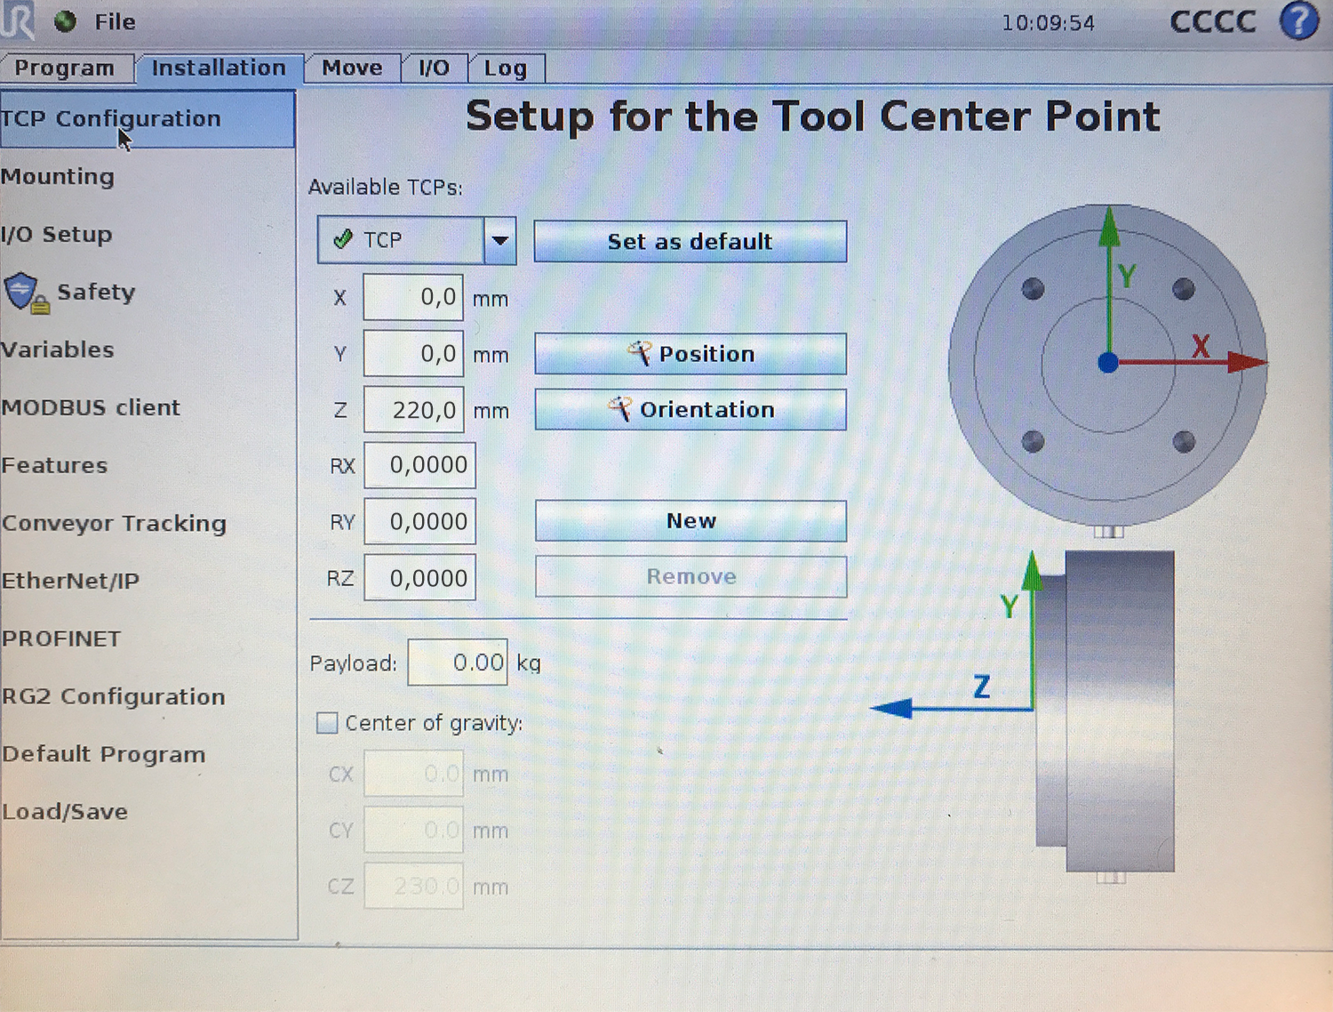Create a New TCP
The height and width of the screenshot is (1012, 1333).
tap(690, 521)
